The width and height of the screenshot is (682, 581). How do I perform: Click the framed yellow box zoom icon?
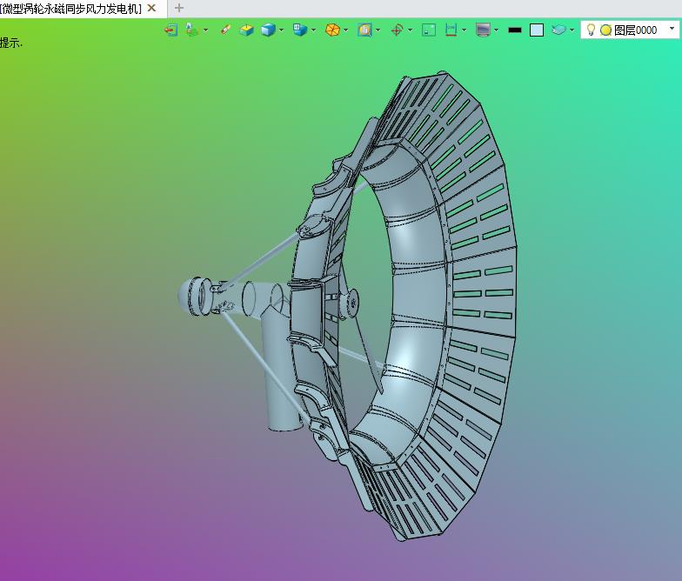(364, 30)
